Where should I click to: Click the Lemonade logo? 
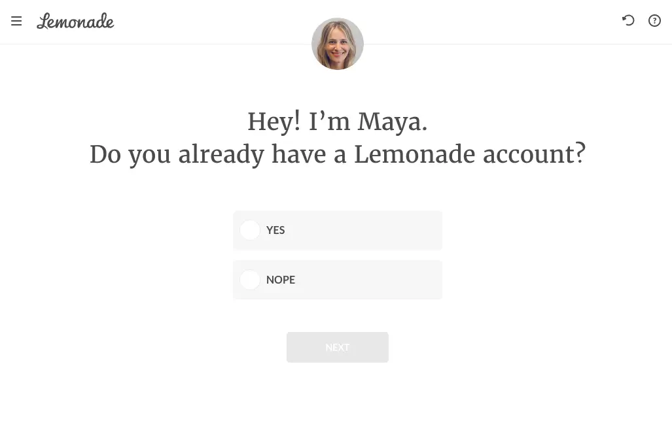pyautogui.click(x=75, y=21)
